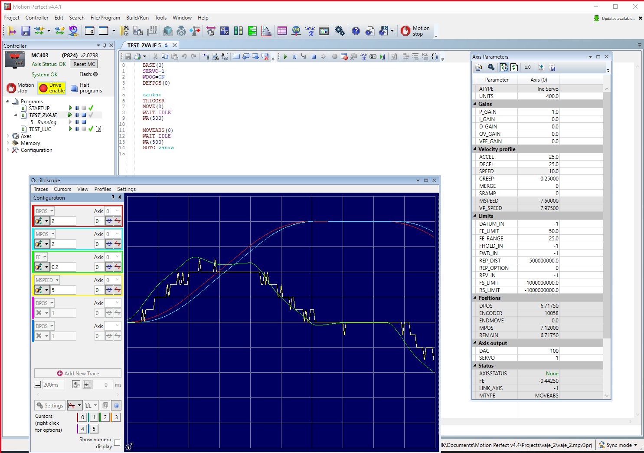644x453 pixels.
Task: Open the Build/Run menu
Action: pyautogui.click(x=137, y=18)
